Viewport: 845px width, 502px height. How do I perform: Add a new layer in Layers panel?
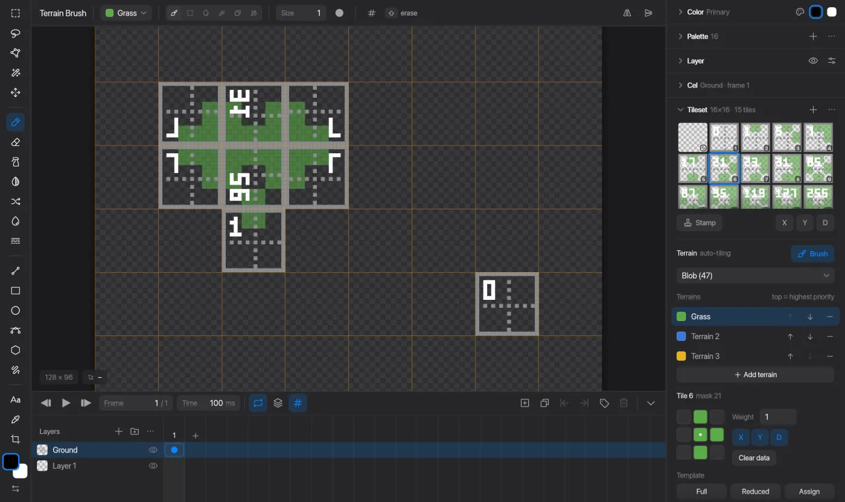pos(119,431)
